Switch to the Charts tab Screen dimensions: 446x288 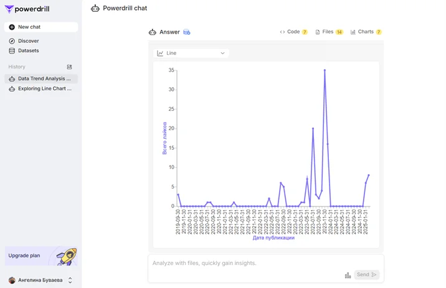click(365, 32)
